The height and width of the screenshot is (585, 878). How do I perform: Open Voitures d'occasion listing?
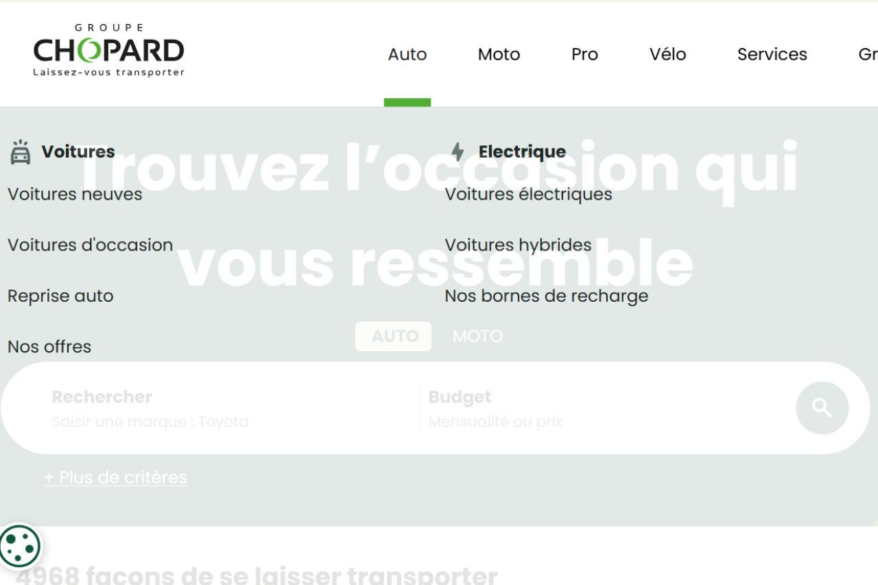click(x=90, y=245)
